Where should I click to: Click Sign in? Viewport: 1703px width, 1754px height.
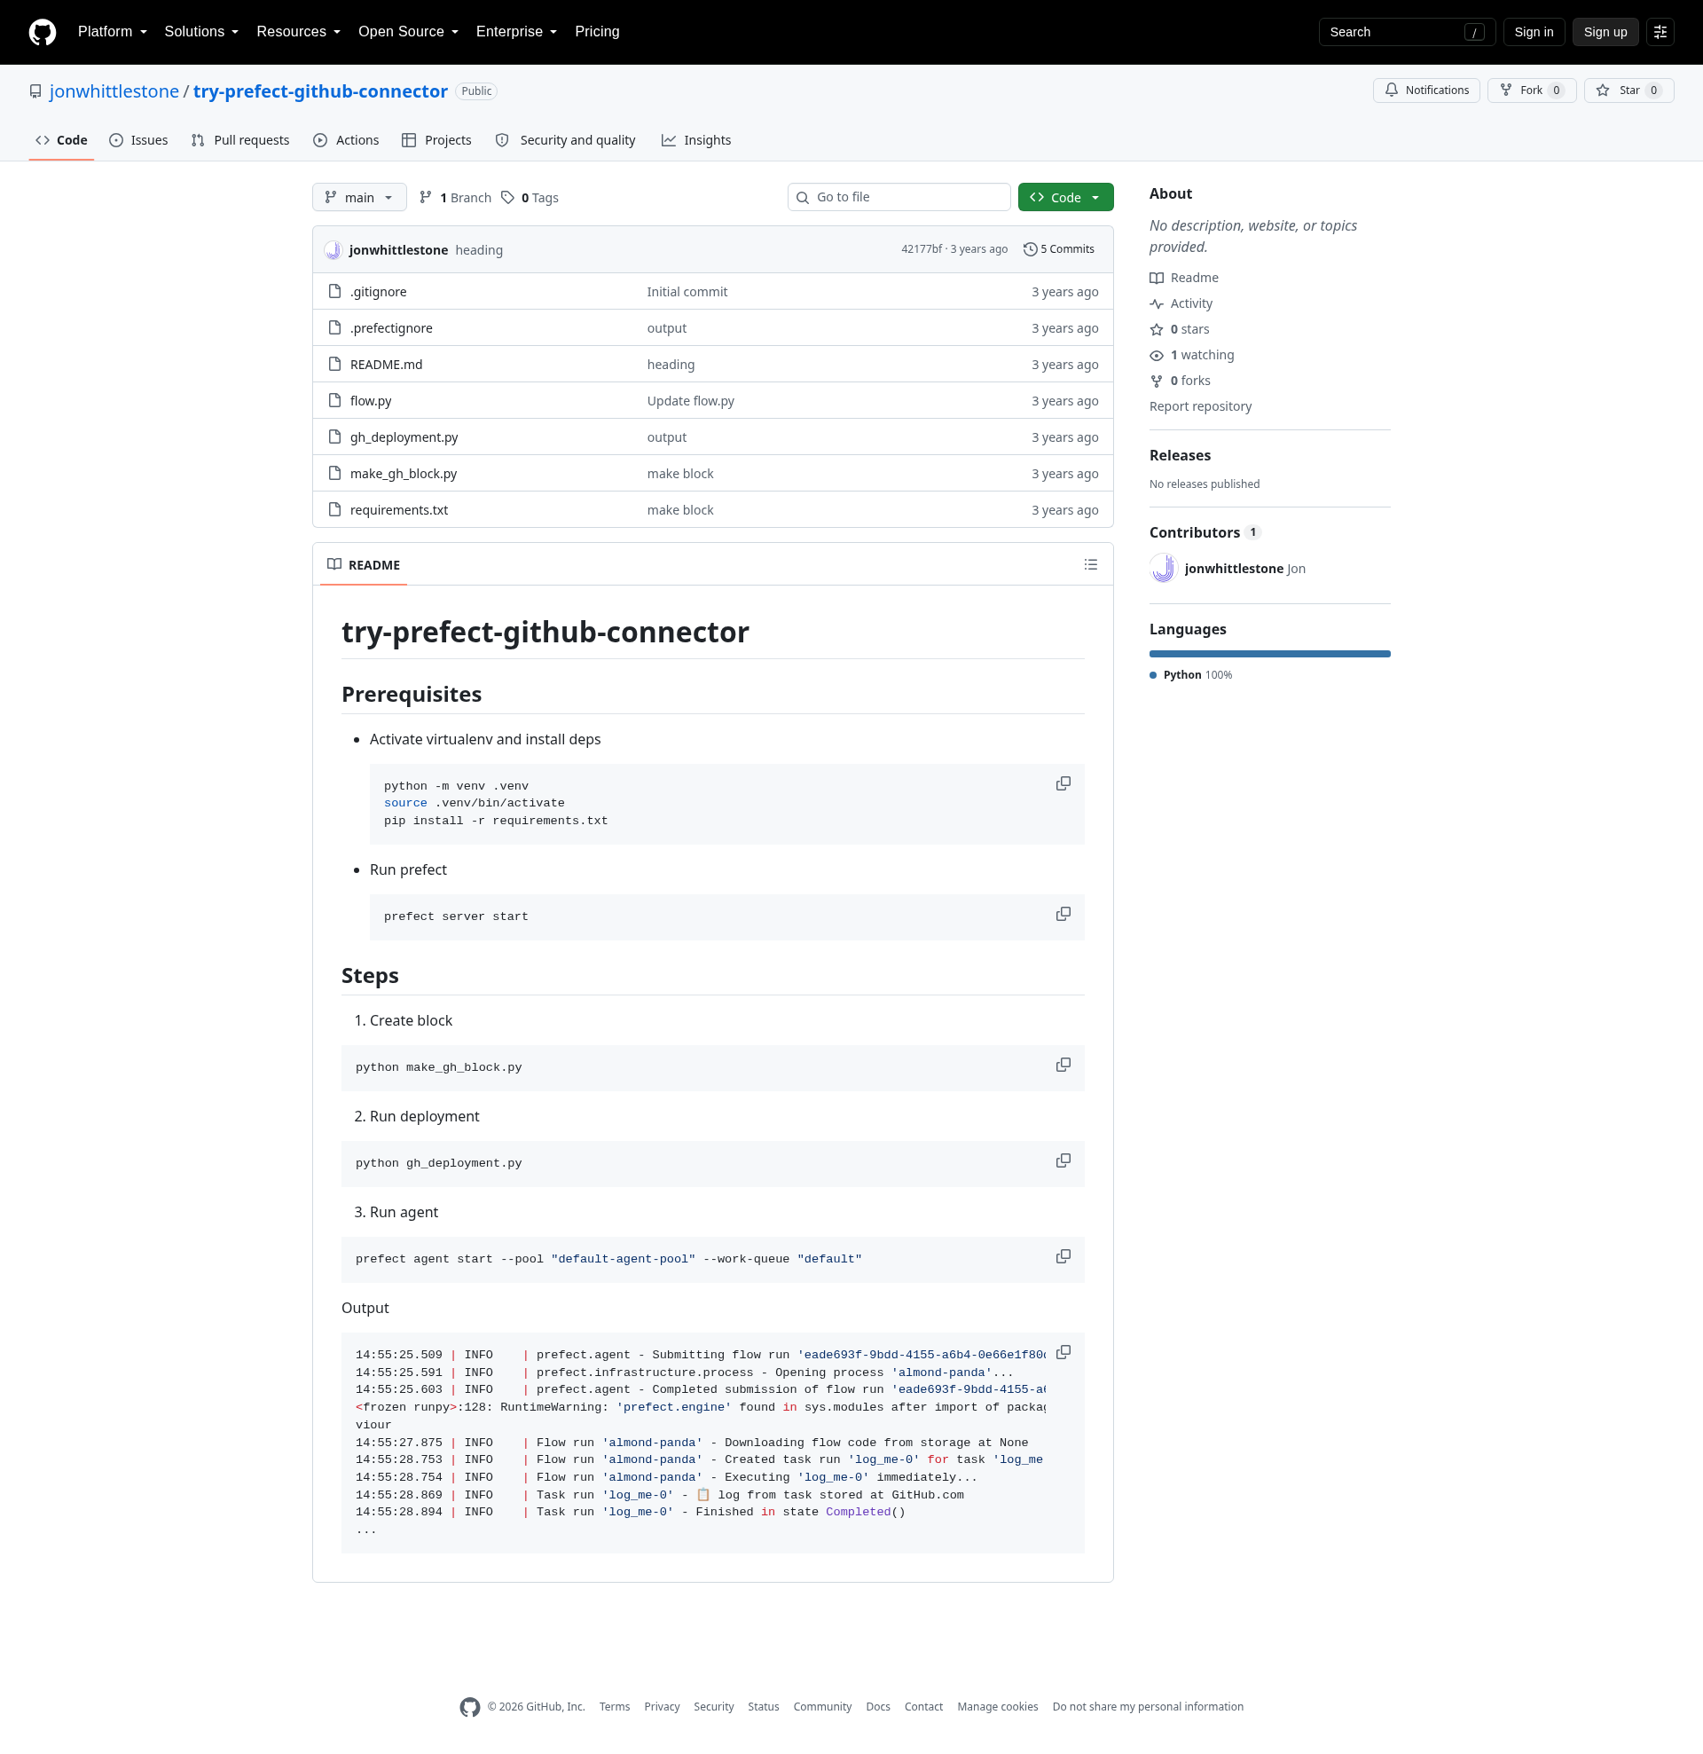(x=1533, y=32)
